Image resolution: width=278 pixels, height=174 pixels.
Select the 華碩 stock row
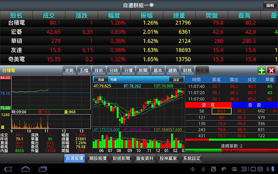139,41
